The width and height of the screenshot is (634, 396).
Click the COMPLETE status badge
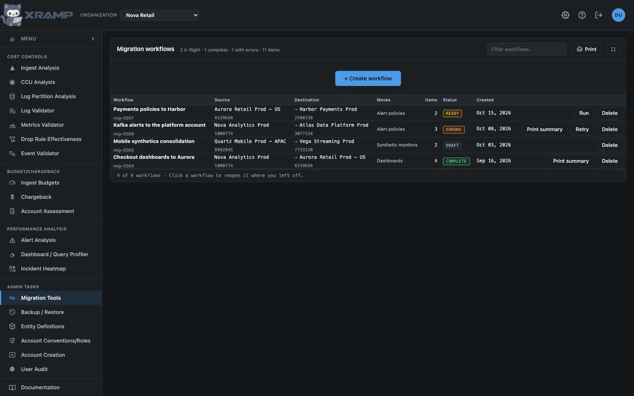click(456, 162)
